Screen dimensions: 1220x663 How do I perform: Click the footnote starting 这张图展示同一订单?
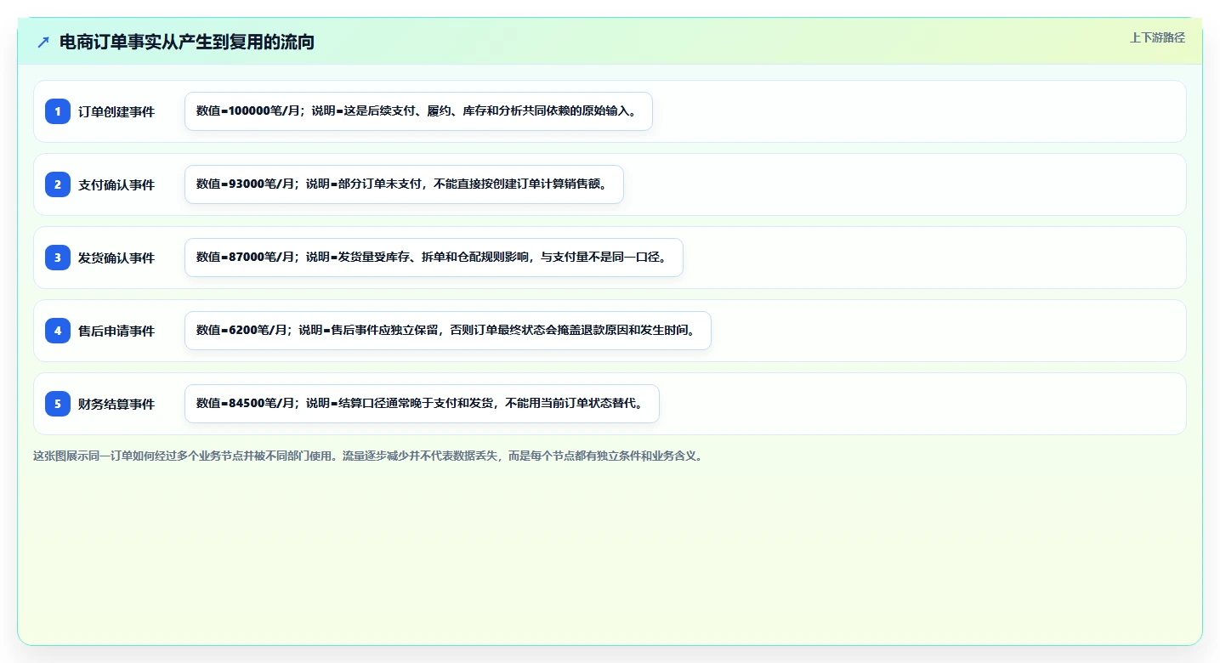(x=368, y=456)
